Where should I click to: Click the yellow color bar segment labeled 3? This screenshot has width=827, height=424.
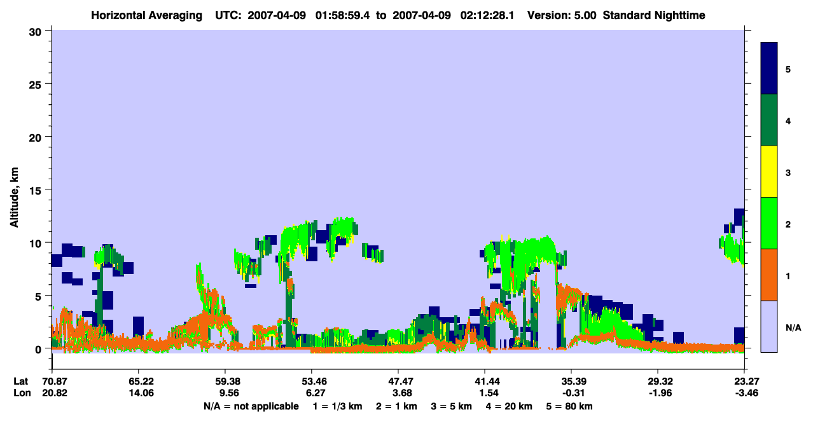click(769, 172)
